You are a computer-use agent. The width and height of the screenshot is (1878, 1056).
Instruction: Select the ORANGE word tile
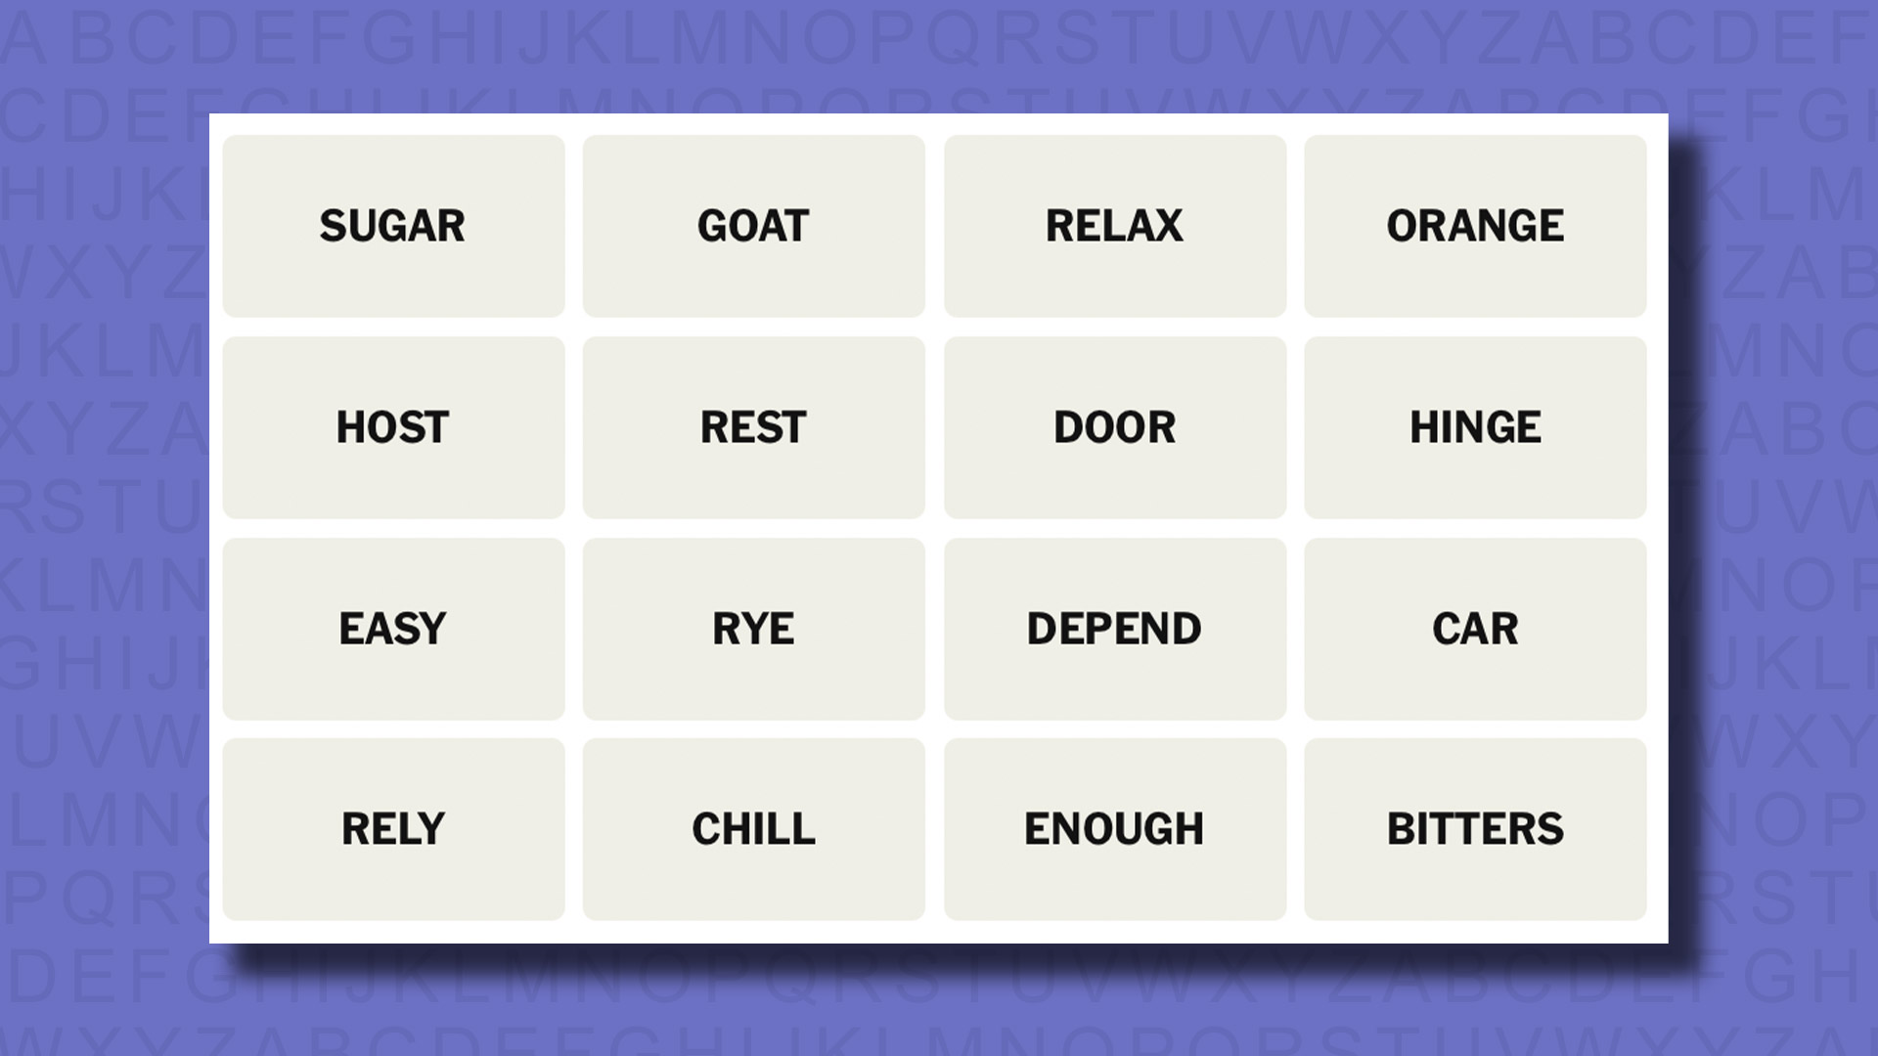pyautogui.click(x=1476, y=226)
